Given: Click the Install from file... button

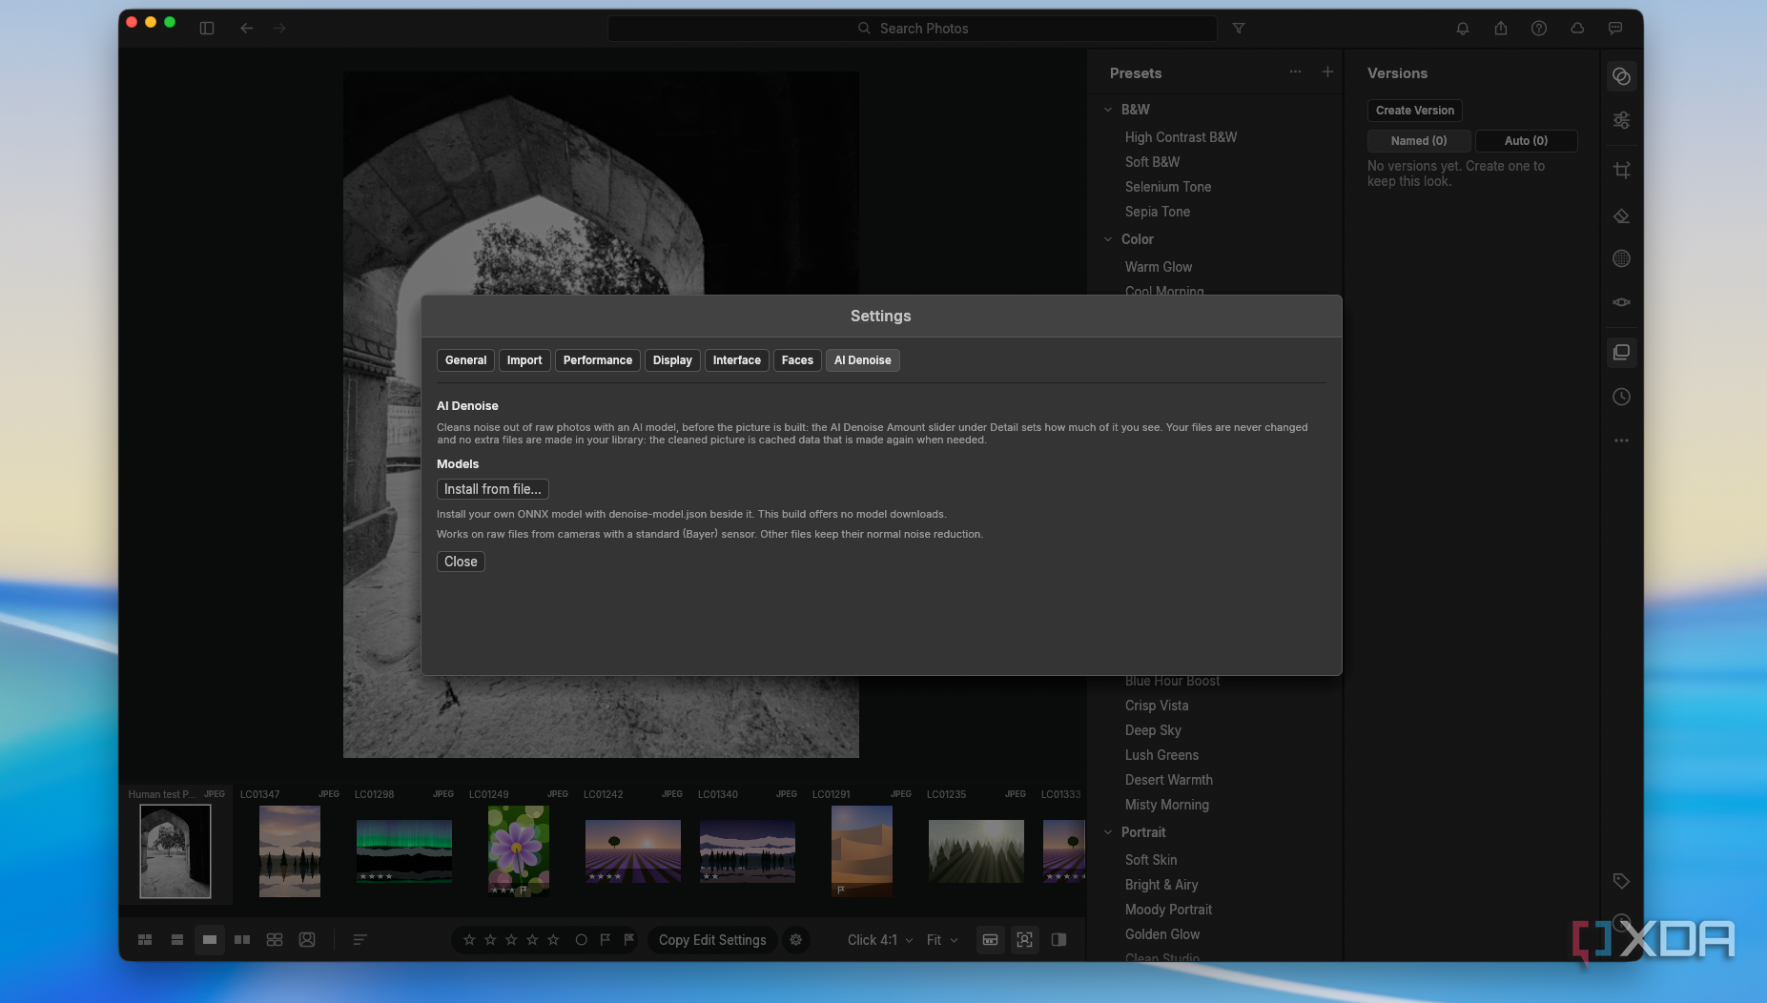Looking at the screenshot, I should tap(492, 489).
